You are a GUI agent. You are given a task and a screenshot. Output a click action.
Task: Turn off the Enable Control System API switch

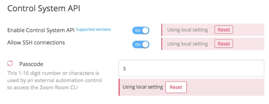(141, 31)
